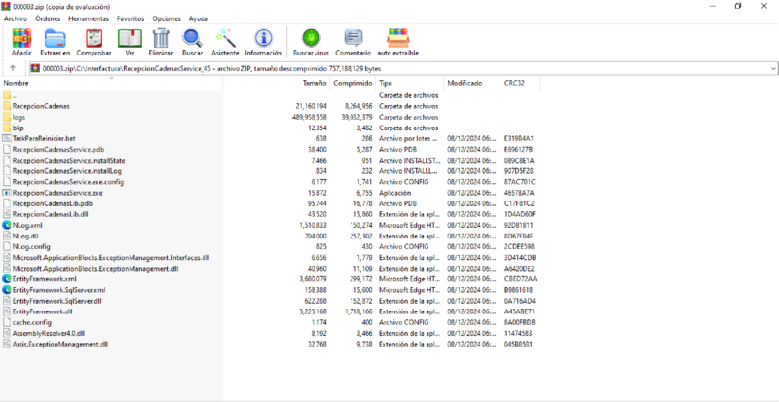Sort by Modificado column header

point(472,83)
